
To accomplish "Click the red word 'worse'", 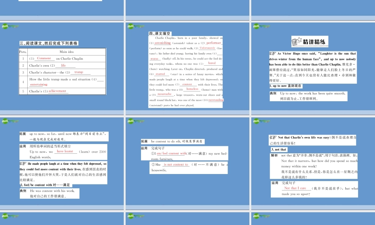I will pos(154,58).
